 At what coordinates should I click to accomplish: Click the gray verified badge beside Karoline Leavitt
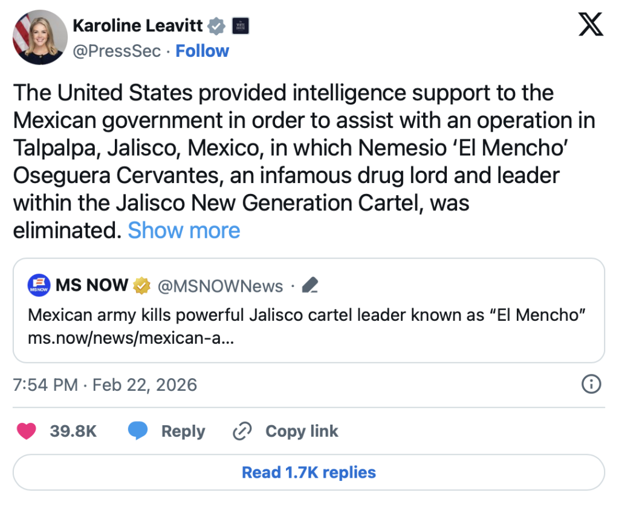coord(217,26)
